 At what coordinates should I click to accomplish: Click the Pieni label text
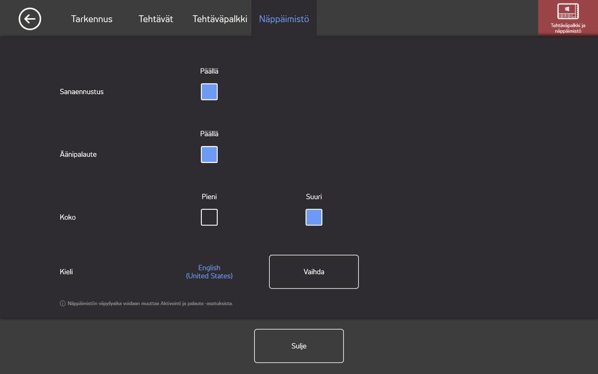coord(210,196)
